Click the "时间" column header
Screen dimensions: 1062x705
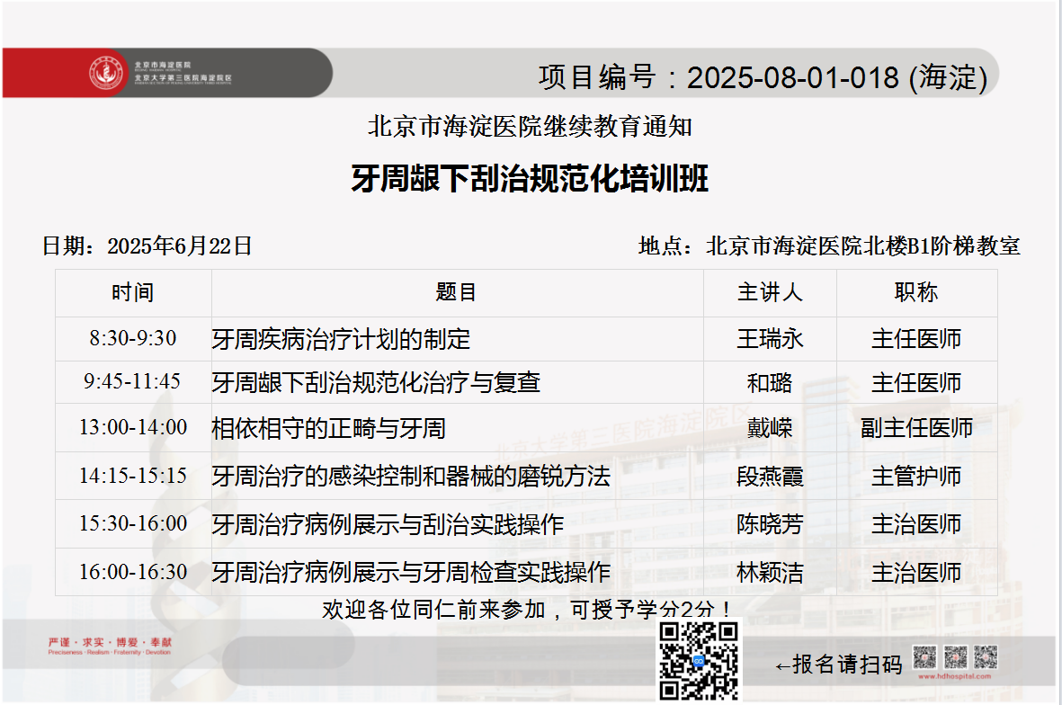[x=133, y=292]
